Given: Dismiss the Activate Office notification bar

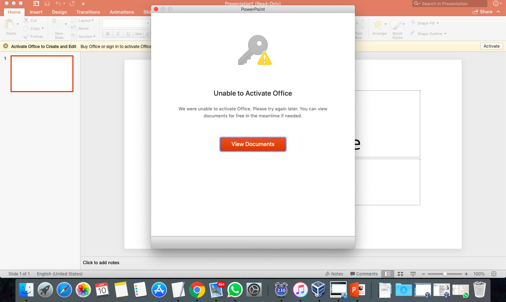Looking at the screenshot, I should tap(6, 46).
